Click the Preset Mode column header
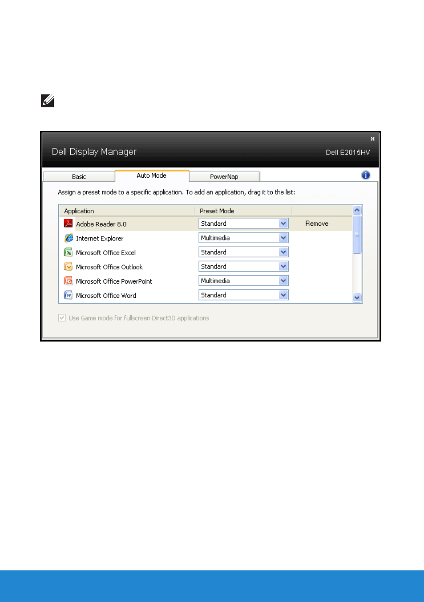424x602 pixels. click(243, 211)
